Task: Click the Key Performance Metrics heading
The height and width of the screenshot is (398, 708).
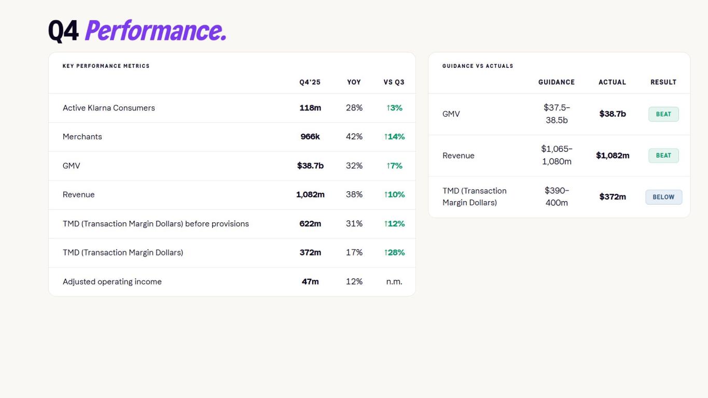Action: tap(106, 66)
